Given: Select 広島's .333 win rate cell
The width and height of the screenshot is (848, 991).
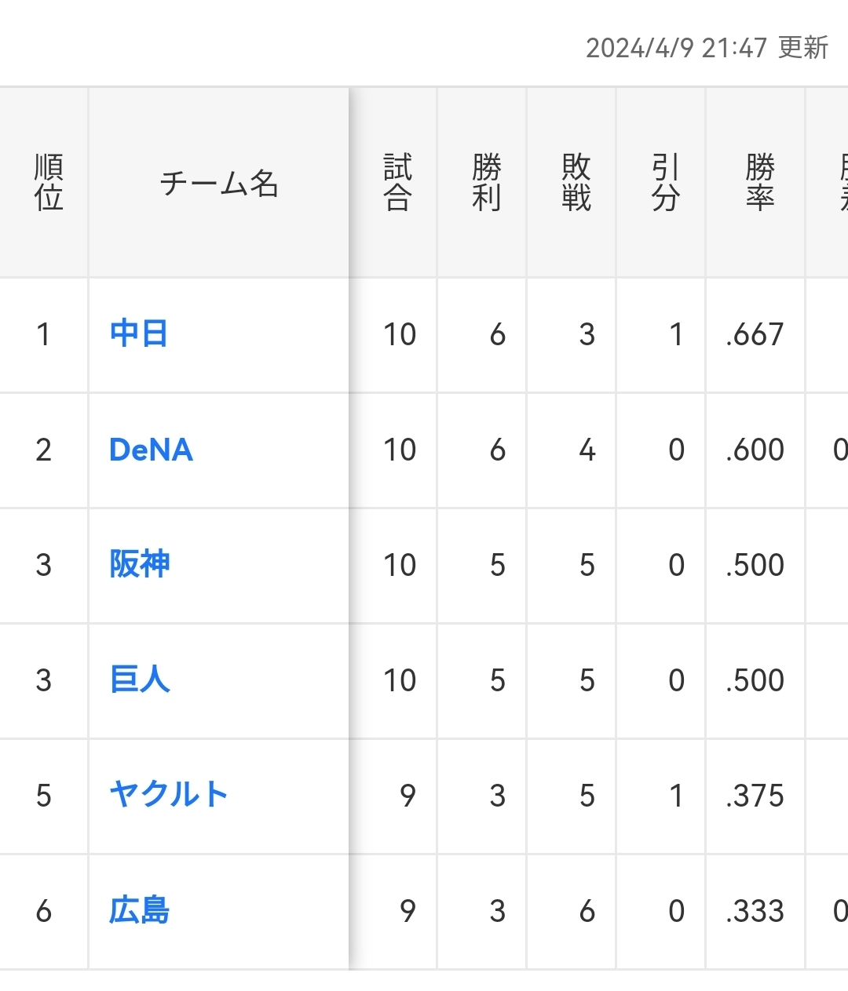Looking at the screenshot, I should tap(755, 912).
